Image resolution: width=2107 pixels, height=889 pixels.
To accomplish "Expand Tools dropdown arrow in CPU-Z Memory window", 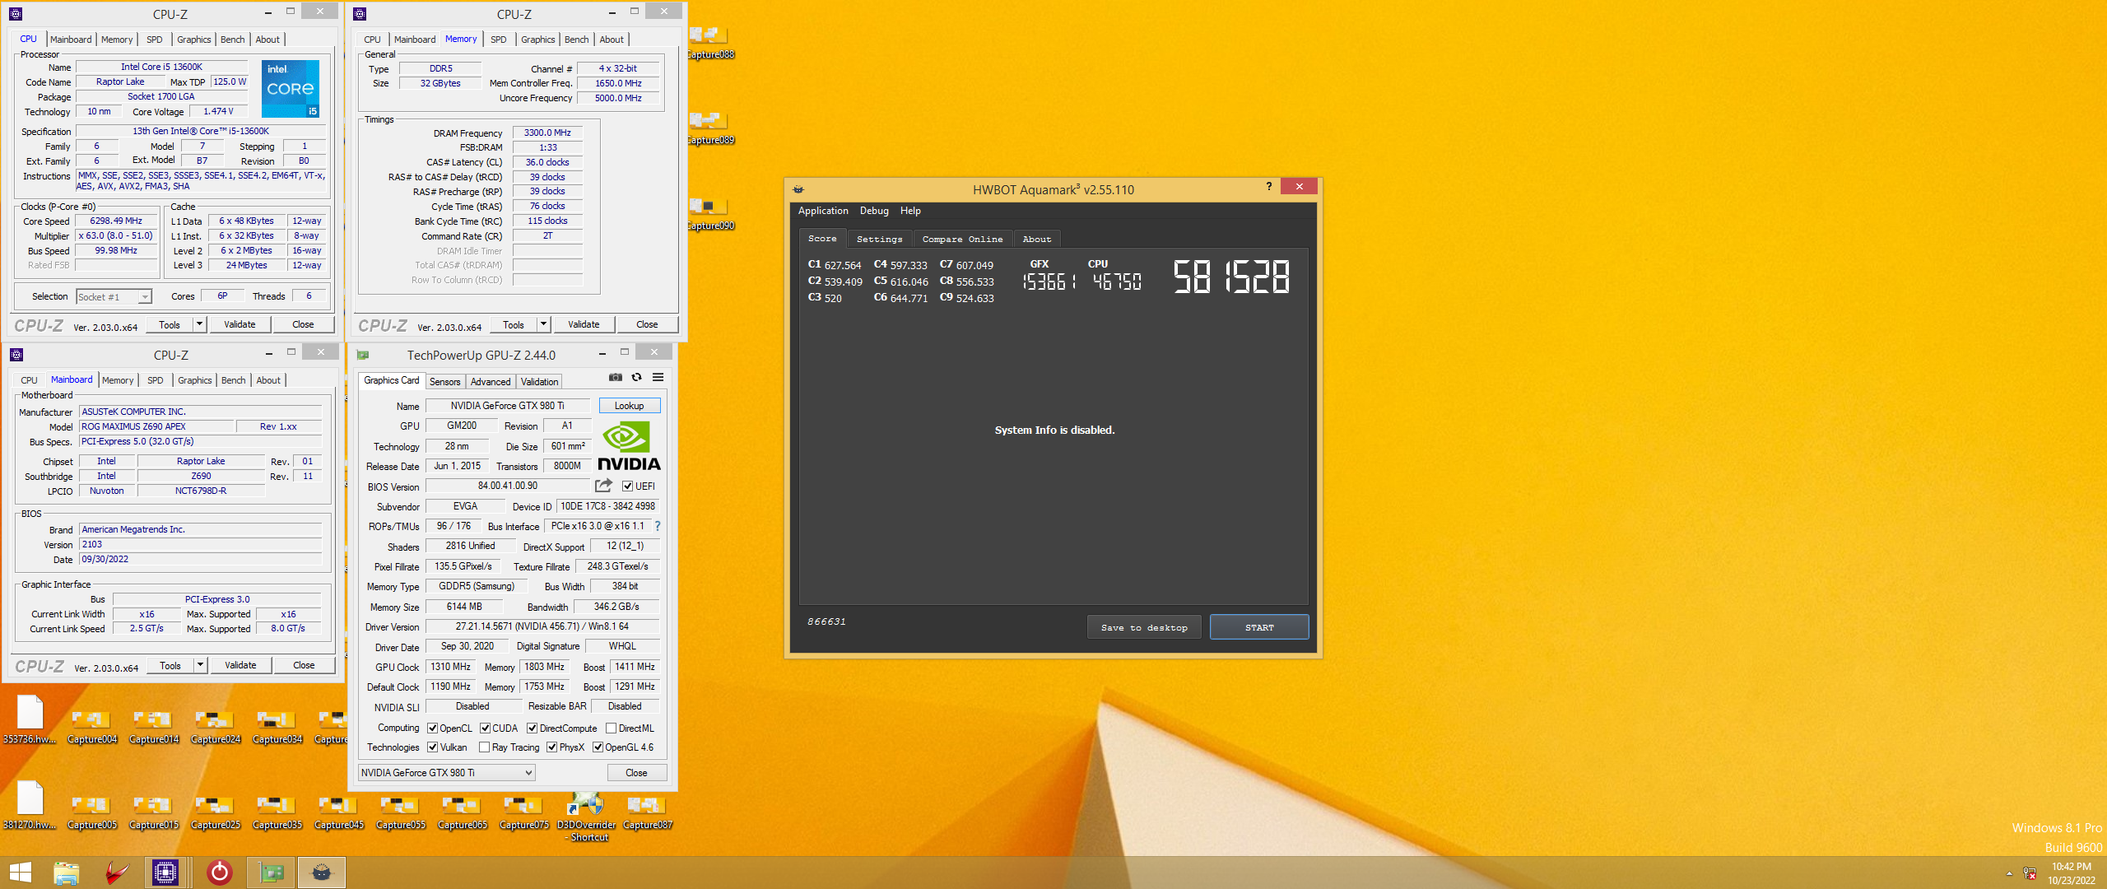I will click(x=543, y=324).
